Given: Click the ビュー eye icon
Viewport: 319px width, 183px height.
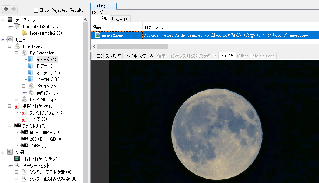Looking at the screenshot, I should coord(10,39).
